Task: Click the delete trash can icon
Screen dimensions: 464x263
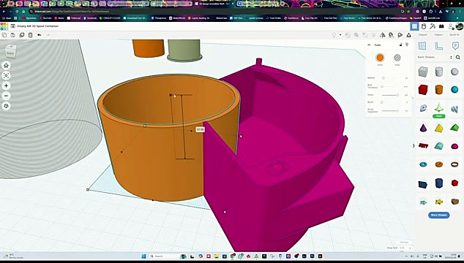Action: tap(31, 35)
